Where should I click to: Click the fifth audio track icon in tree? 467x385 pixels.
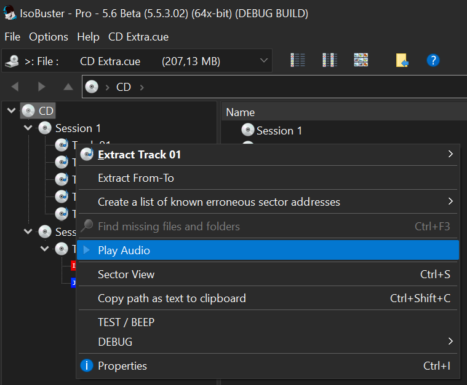coord(62,214)
